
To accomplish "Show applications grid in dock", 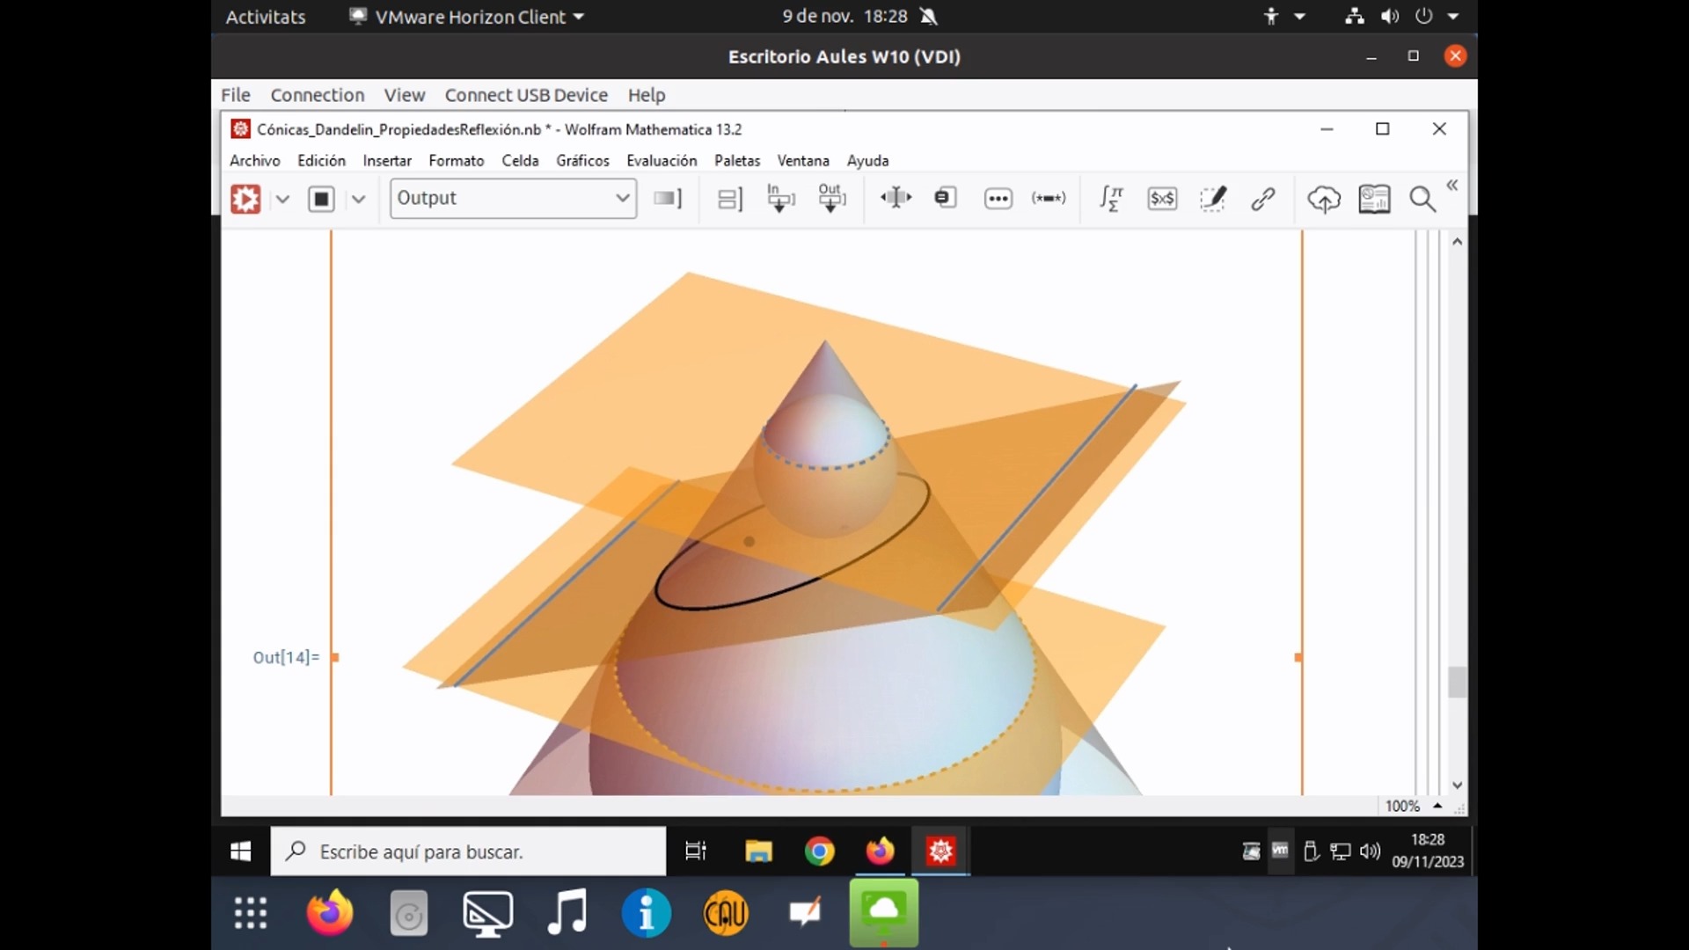I will (x=251, y=913).
